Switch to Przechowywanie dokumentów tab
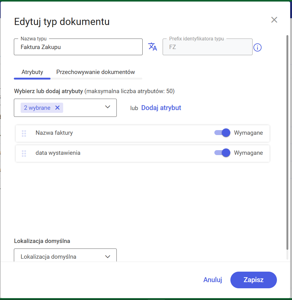Viewport: 292px width, 300px height. click(x=95, y=72)
